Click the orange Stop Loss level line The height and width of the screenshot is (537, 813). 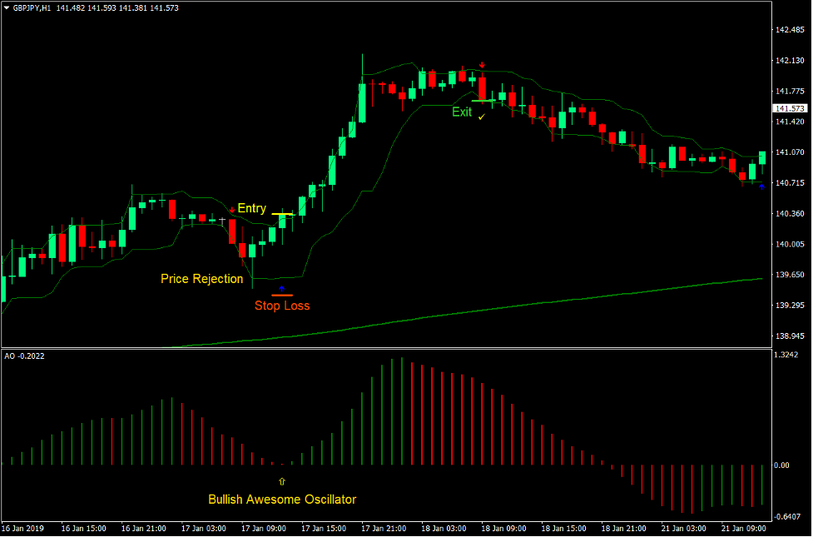tap(282, 296)
